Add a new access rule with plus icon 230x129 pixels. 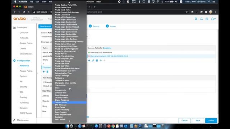pyautogui.click(x=89, y=61)
